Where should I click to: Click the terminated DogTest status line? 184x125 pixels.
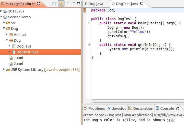(133, 115)
